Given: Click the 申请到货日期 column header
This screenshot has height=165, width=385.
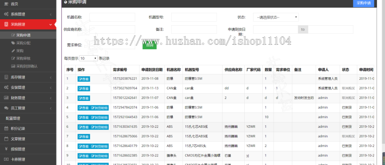Looking at the screenshot, I should click(152, 70).
